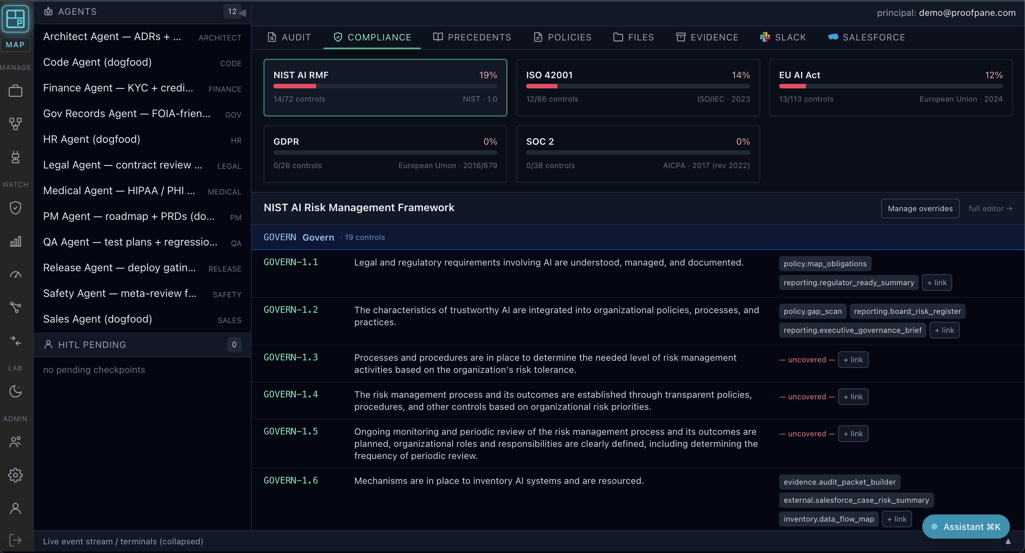The height and width of the screenshot is (553, 1025).
Task: Open the Safety Agent row
Action: [142, 293]
